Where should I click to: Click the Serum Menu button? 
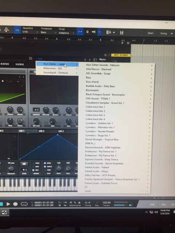102,59
